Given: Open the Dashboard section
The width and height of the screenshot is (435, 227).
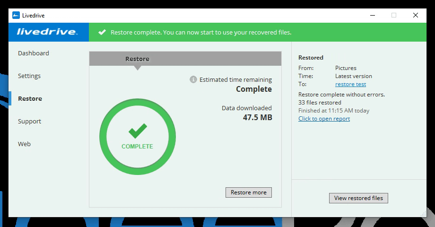Looking at the screenshot, I should coord(34,53).
